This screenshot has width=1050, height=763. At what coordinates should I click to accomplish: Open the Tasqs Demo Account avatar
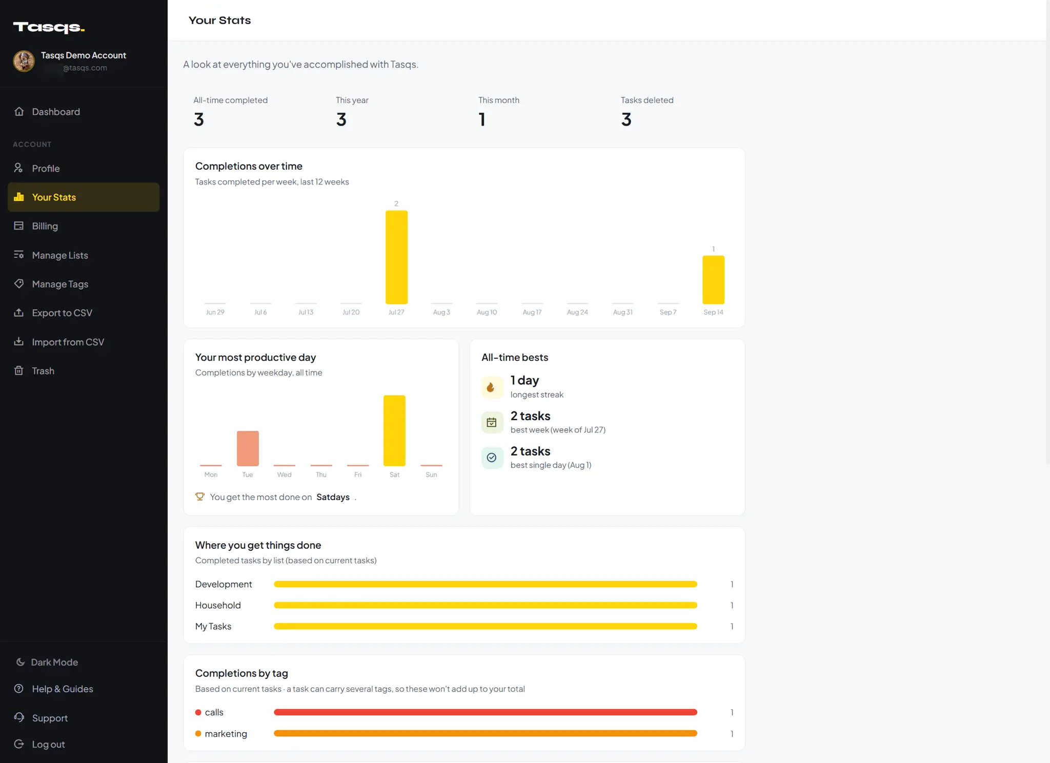coord(24,61)
